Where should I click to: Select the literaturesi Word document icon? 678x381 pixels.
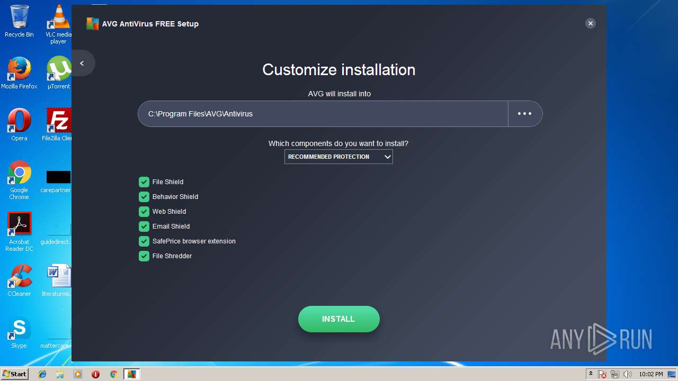(57, 280)
